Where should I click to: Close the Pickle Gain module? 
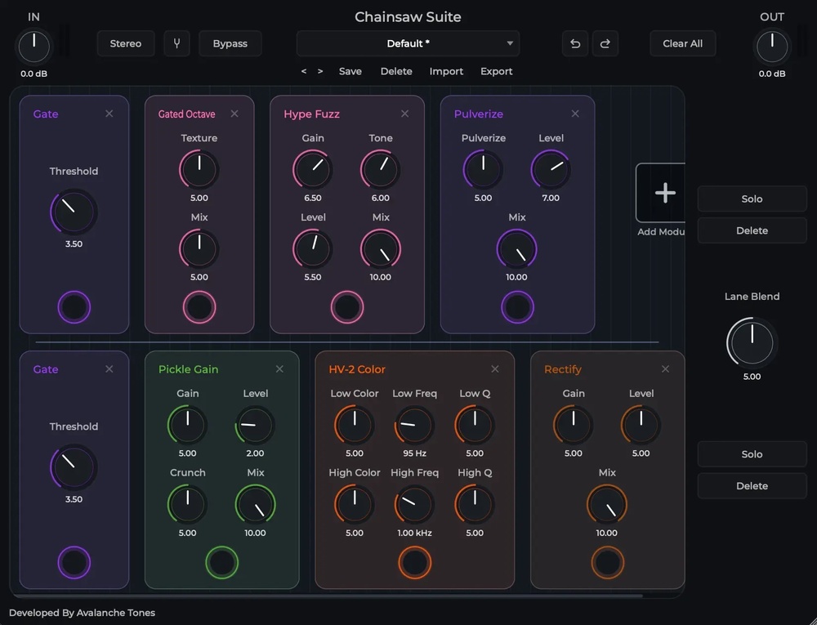tap(279, 368)
